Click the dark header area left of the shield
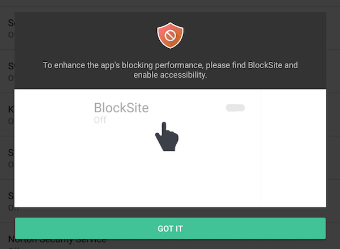This screenshot has height=249, width=340. 85,36
